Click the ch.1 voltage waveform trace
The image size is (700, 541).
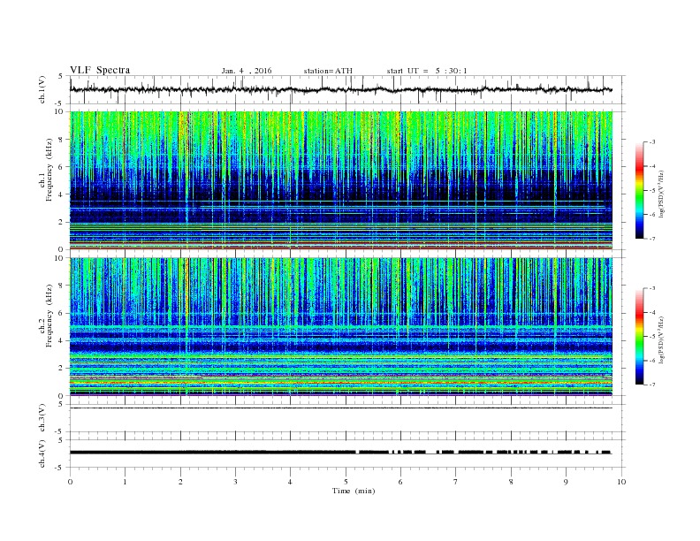click(x=340, y=89)
